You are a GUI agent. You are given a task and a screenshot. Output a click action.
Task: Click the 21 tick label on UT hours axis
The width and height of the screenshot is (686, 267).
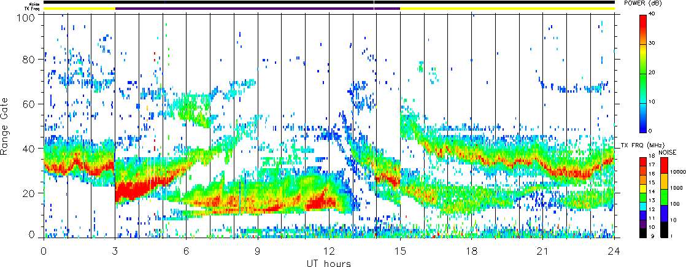543,252
